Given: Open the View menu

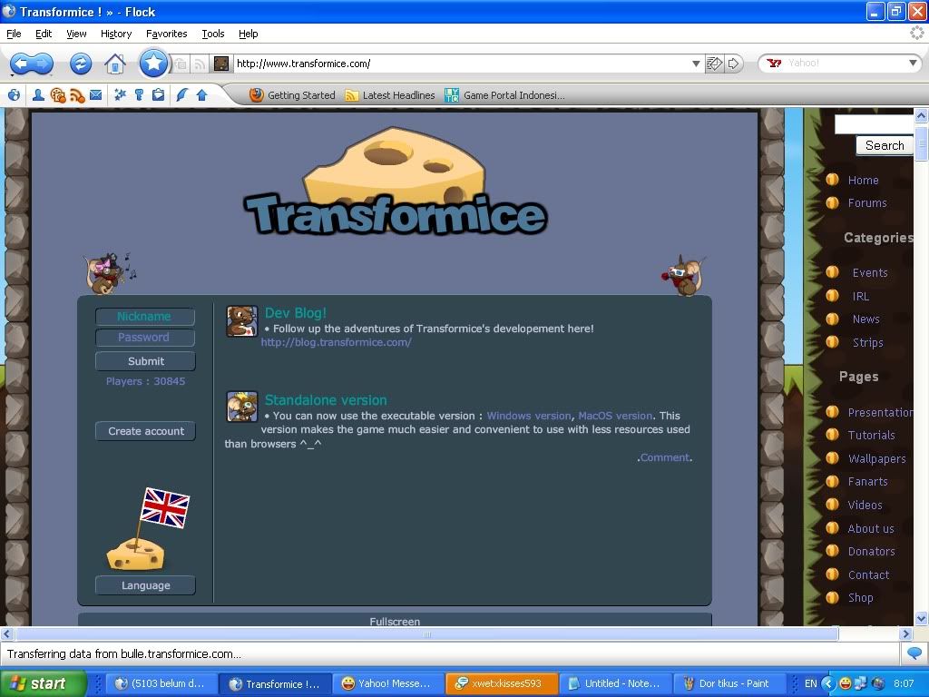Looking at the screenshot, I should pos(76,34).
